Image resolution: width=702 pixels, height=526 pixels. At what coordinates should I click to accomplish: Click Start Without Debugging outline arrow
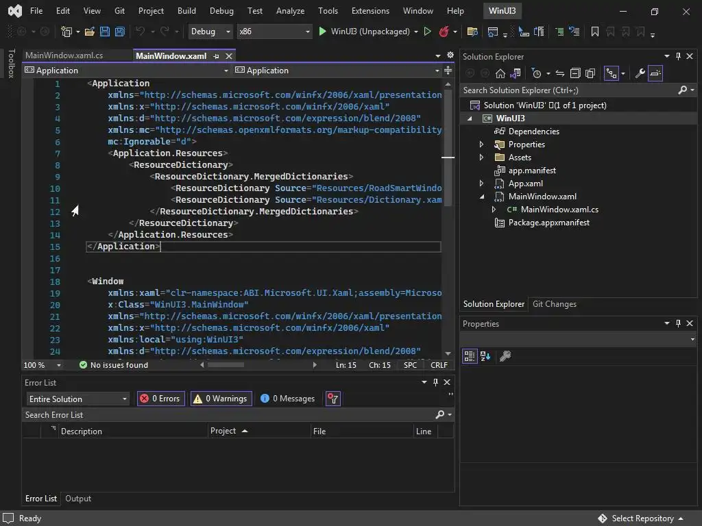pyautogui.click(x=428, y=32)
